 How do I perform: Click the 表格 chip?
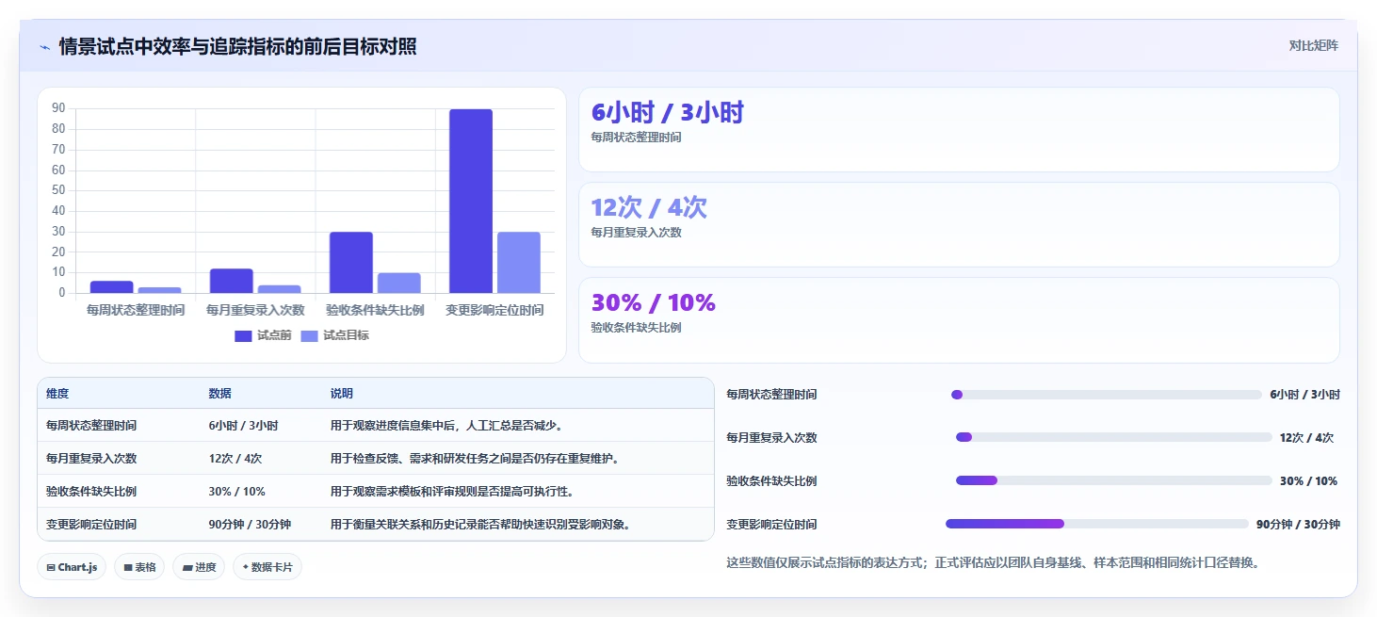[x=139, y=567]
